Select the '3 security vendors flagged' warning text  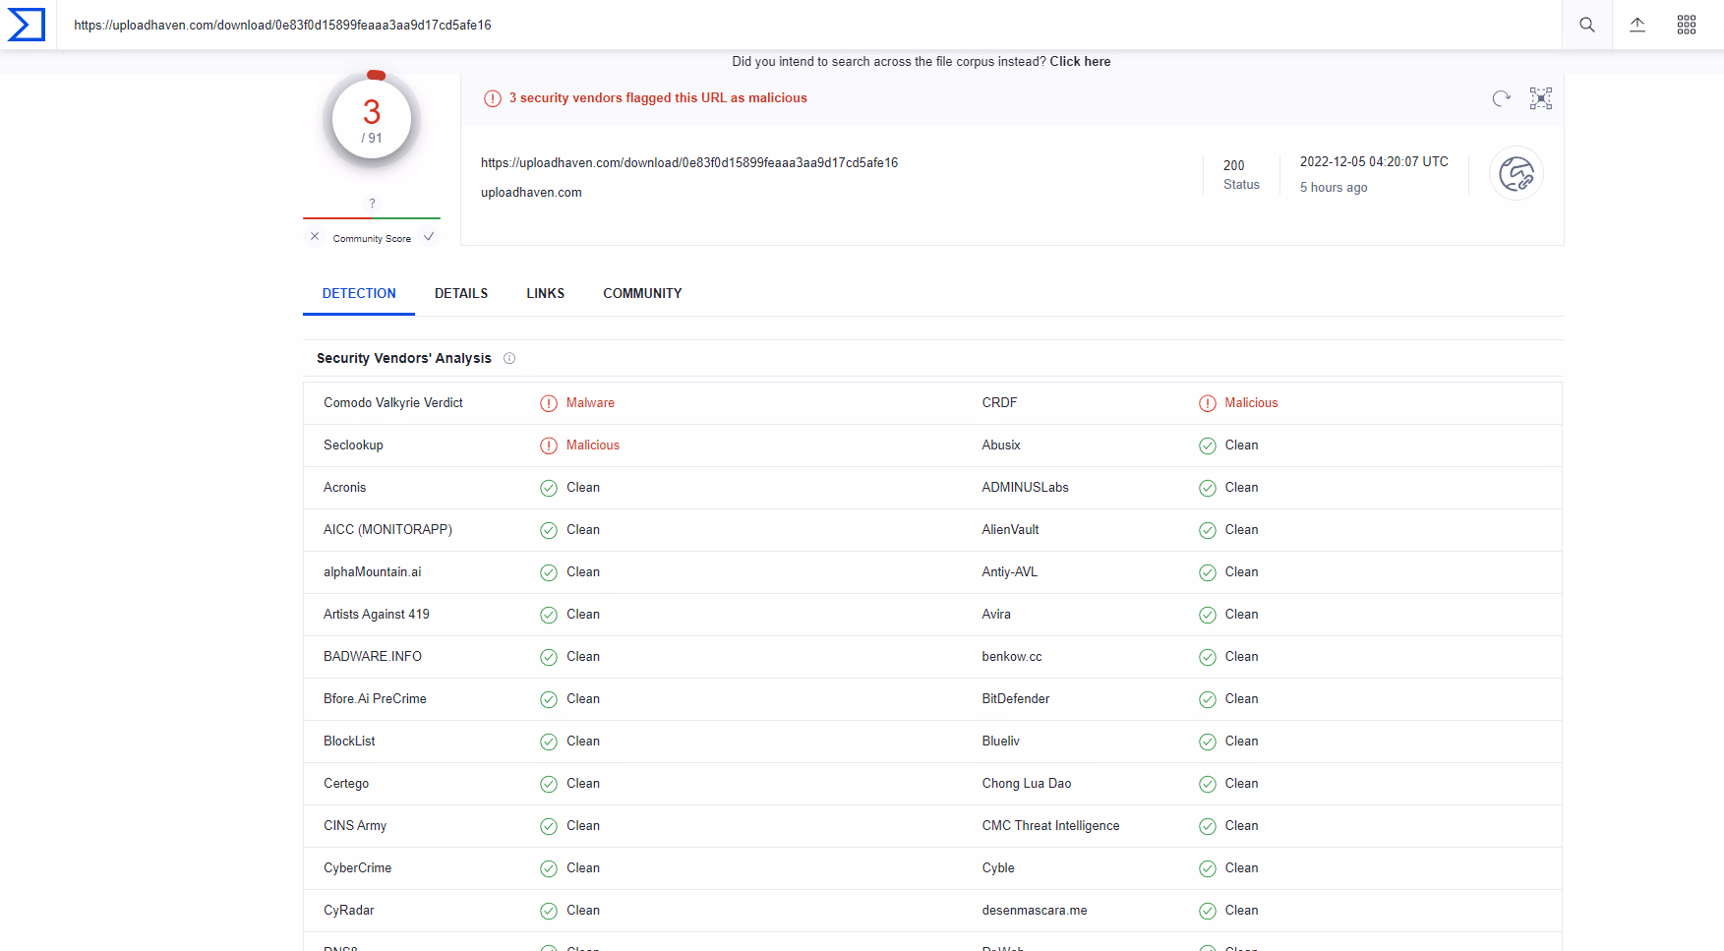tap(658, 98)
